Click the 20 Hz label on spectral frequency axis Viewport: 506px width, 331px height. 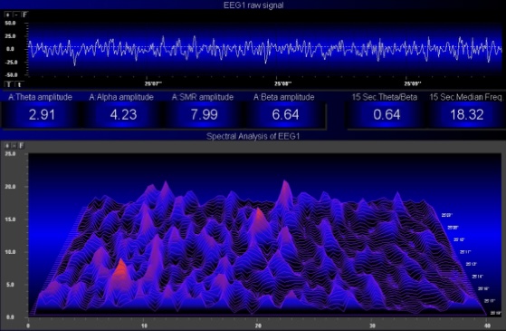(x=258, y=326)
